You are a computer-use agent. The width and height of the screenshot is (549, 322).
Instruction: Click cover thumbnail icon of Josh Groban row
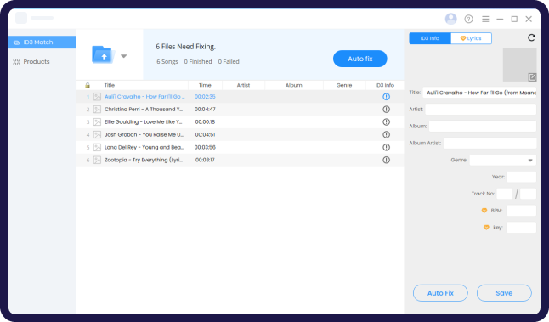(97, 134)
